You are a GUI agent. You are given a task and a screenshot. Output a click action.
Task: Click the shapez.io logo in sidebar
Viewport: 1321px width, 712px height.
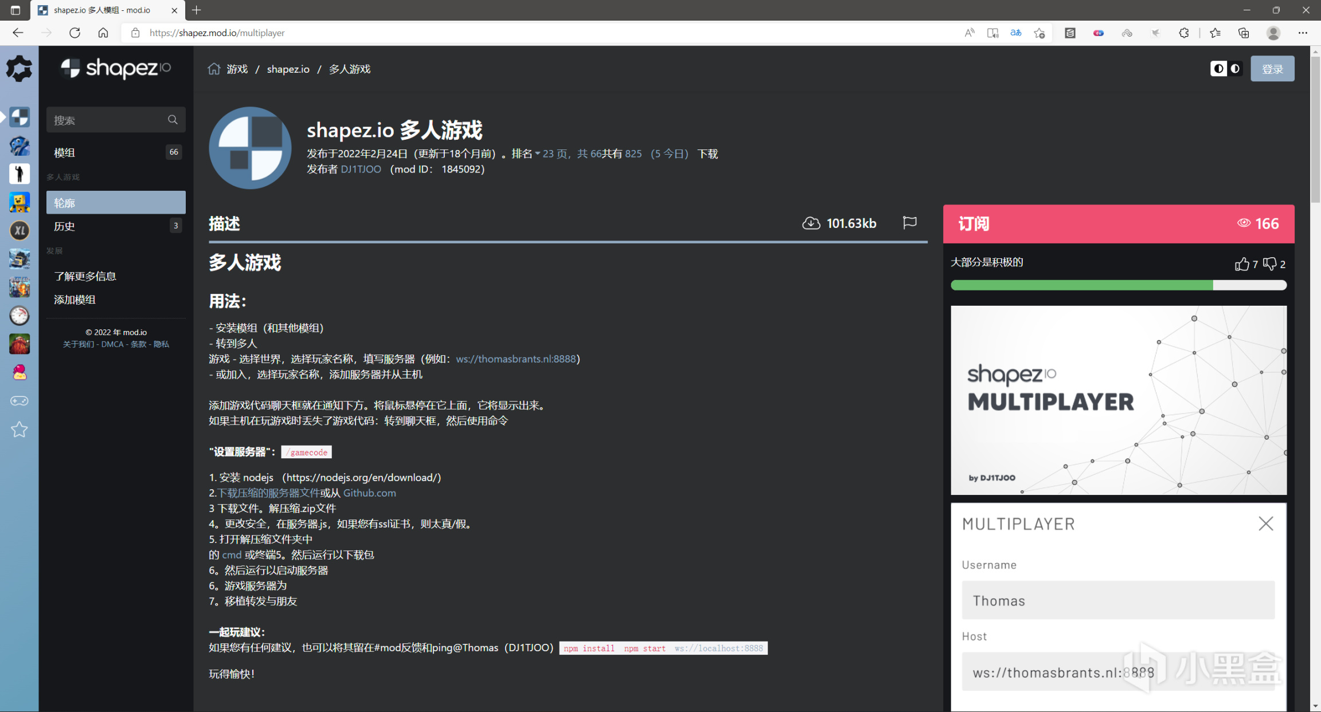coord(116,68)
